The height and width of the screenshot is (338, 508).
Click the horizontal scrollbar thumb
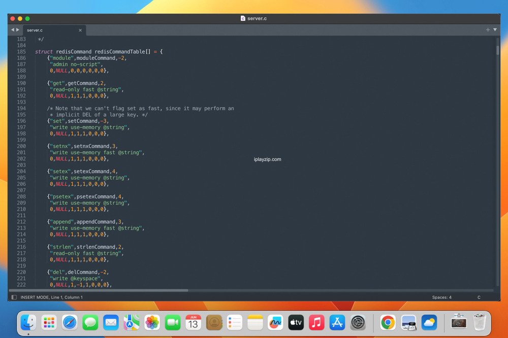(x=99, y=290)
